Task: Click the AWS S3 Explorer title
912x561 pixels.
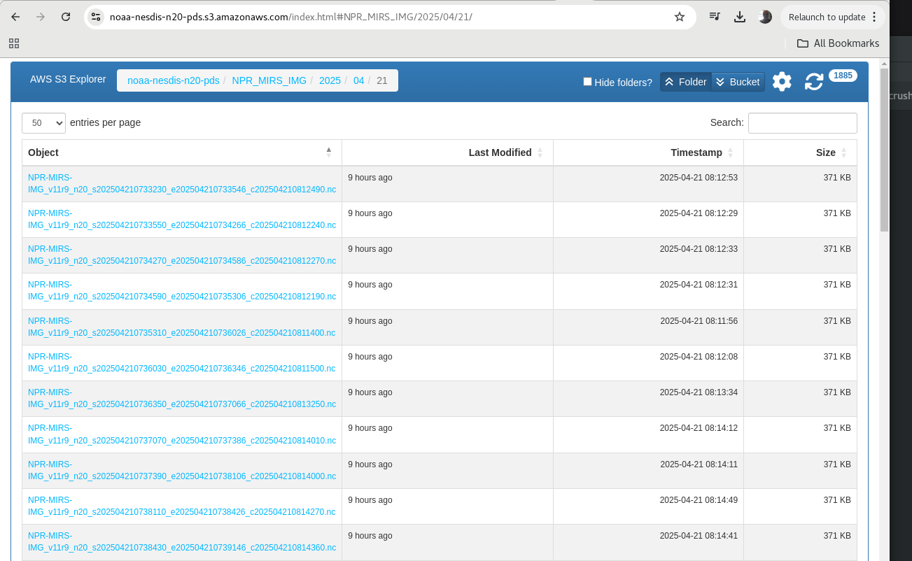Action: point(68,79)
